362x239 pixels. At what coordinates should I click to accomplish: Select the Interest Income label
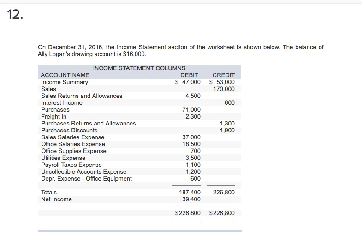point(62,103)
